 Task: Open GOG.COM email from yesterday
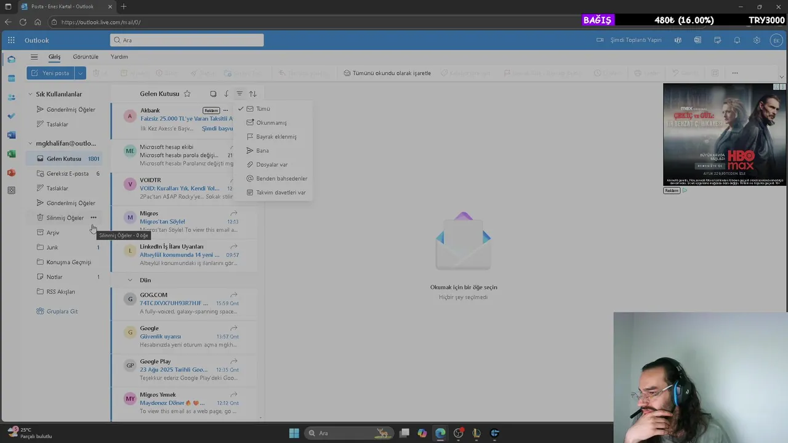(x=184, y=304)
